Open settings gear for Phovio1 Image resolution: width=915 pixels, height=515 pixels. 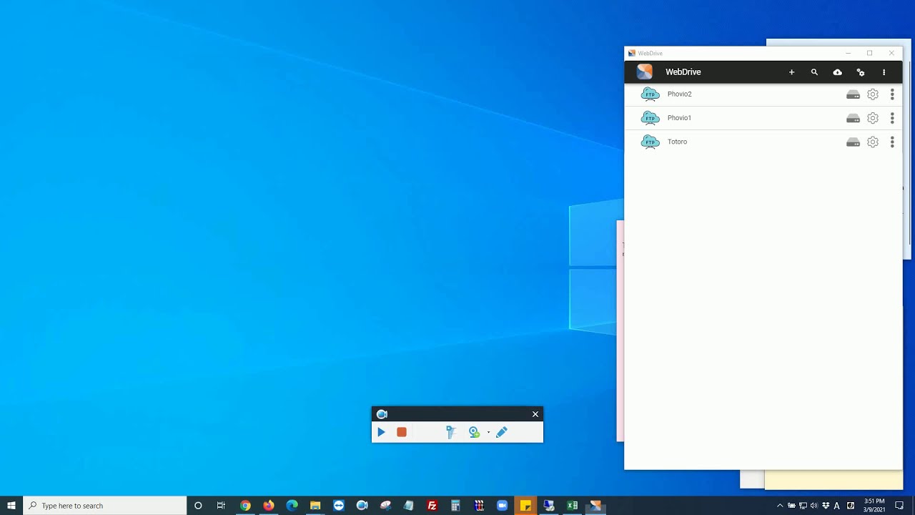(x=873, y=118)
